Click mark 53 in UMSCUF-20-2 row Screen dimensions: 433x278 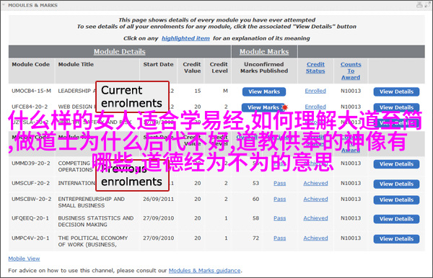click(x=255, y=183)
